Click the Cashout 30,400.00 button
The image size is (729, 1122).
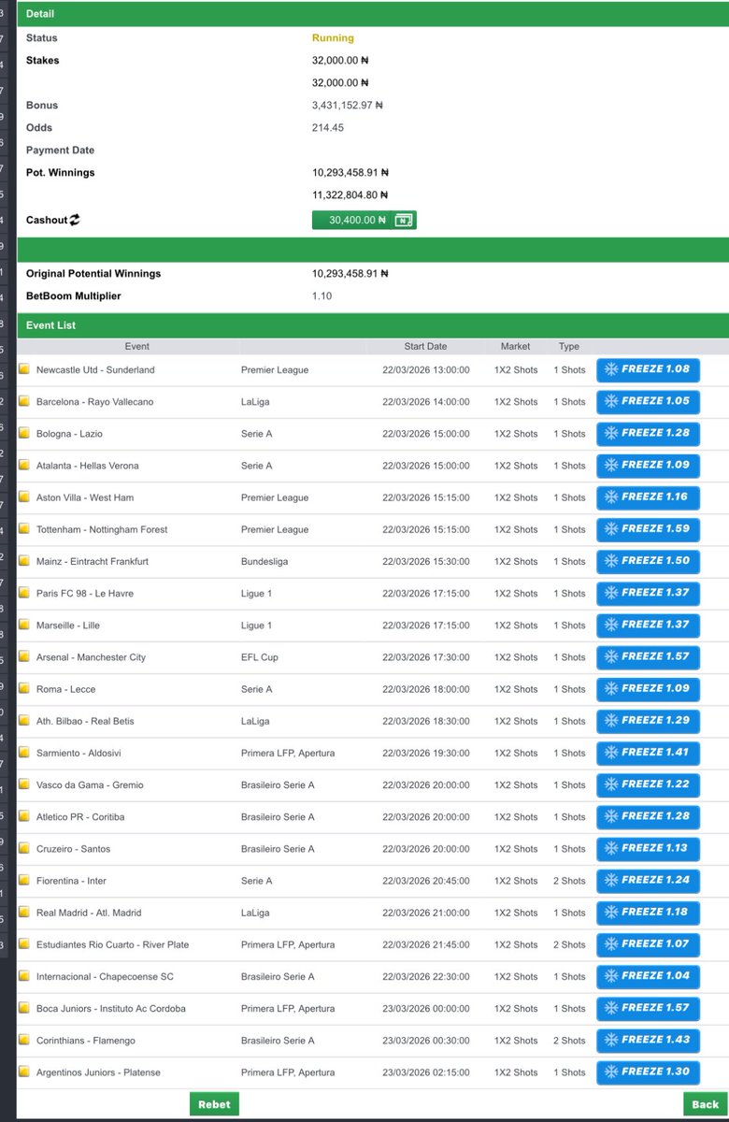[x=364, y=220]
